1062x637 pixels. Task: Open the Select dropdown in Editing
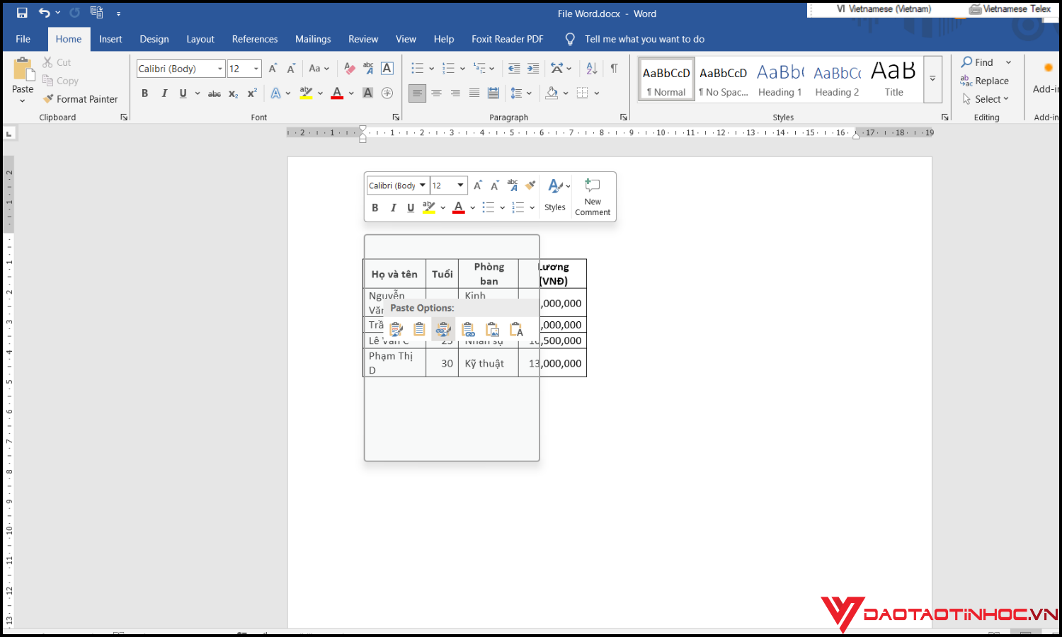(986, 99)
